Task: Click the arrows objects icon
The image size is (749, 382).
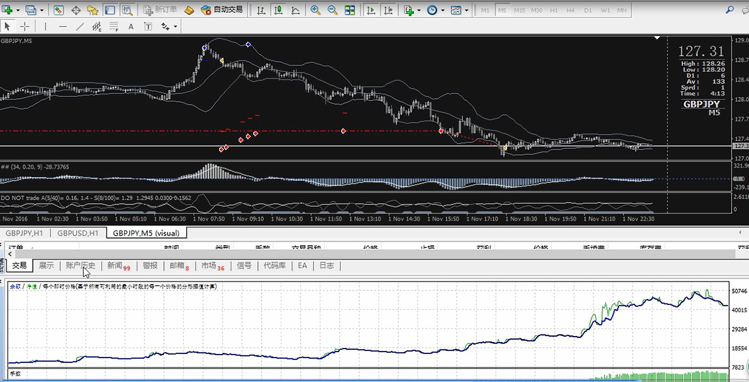Action: 165,26
